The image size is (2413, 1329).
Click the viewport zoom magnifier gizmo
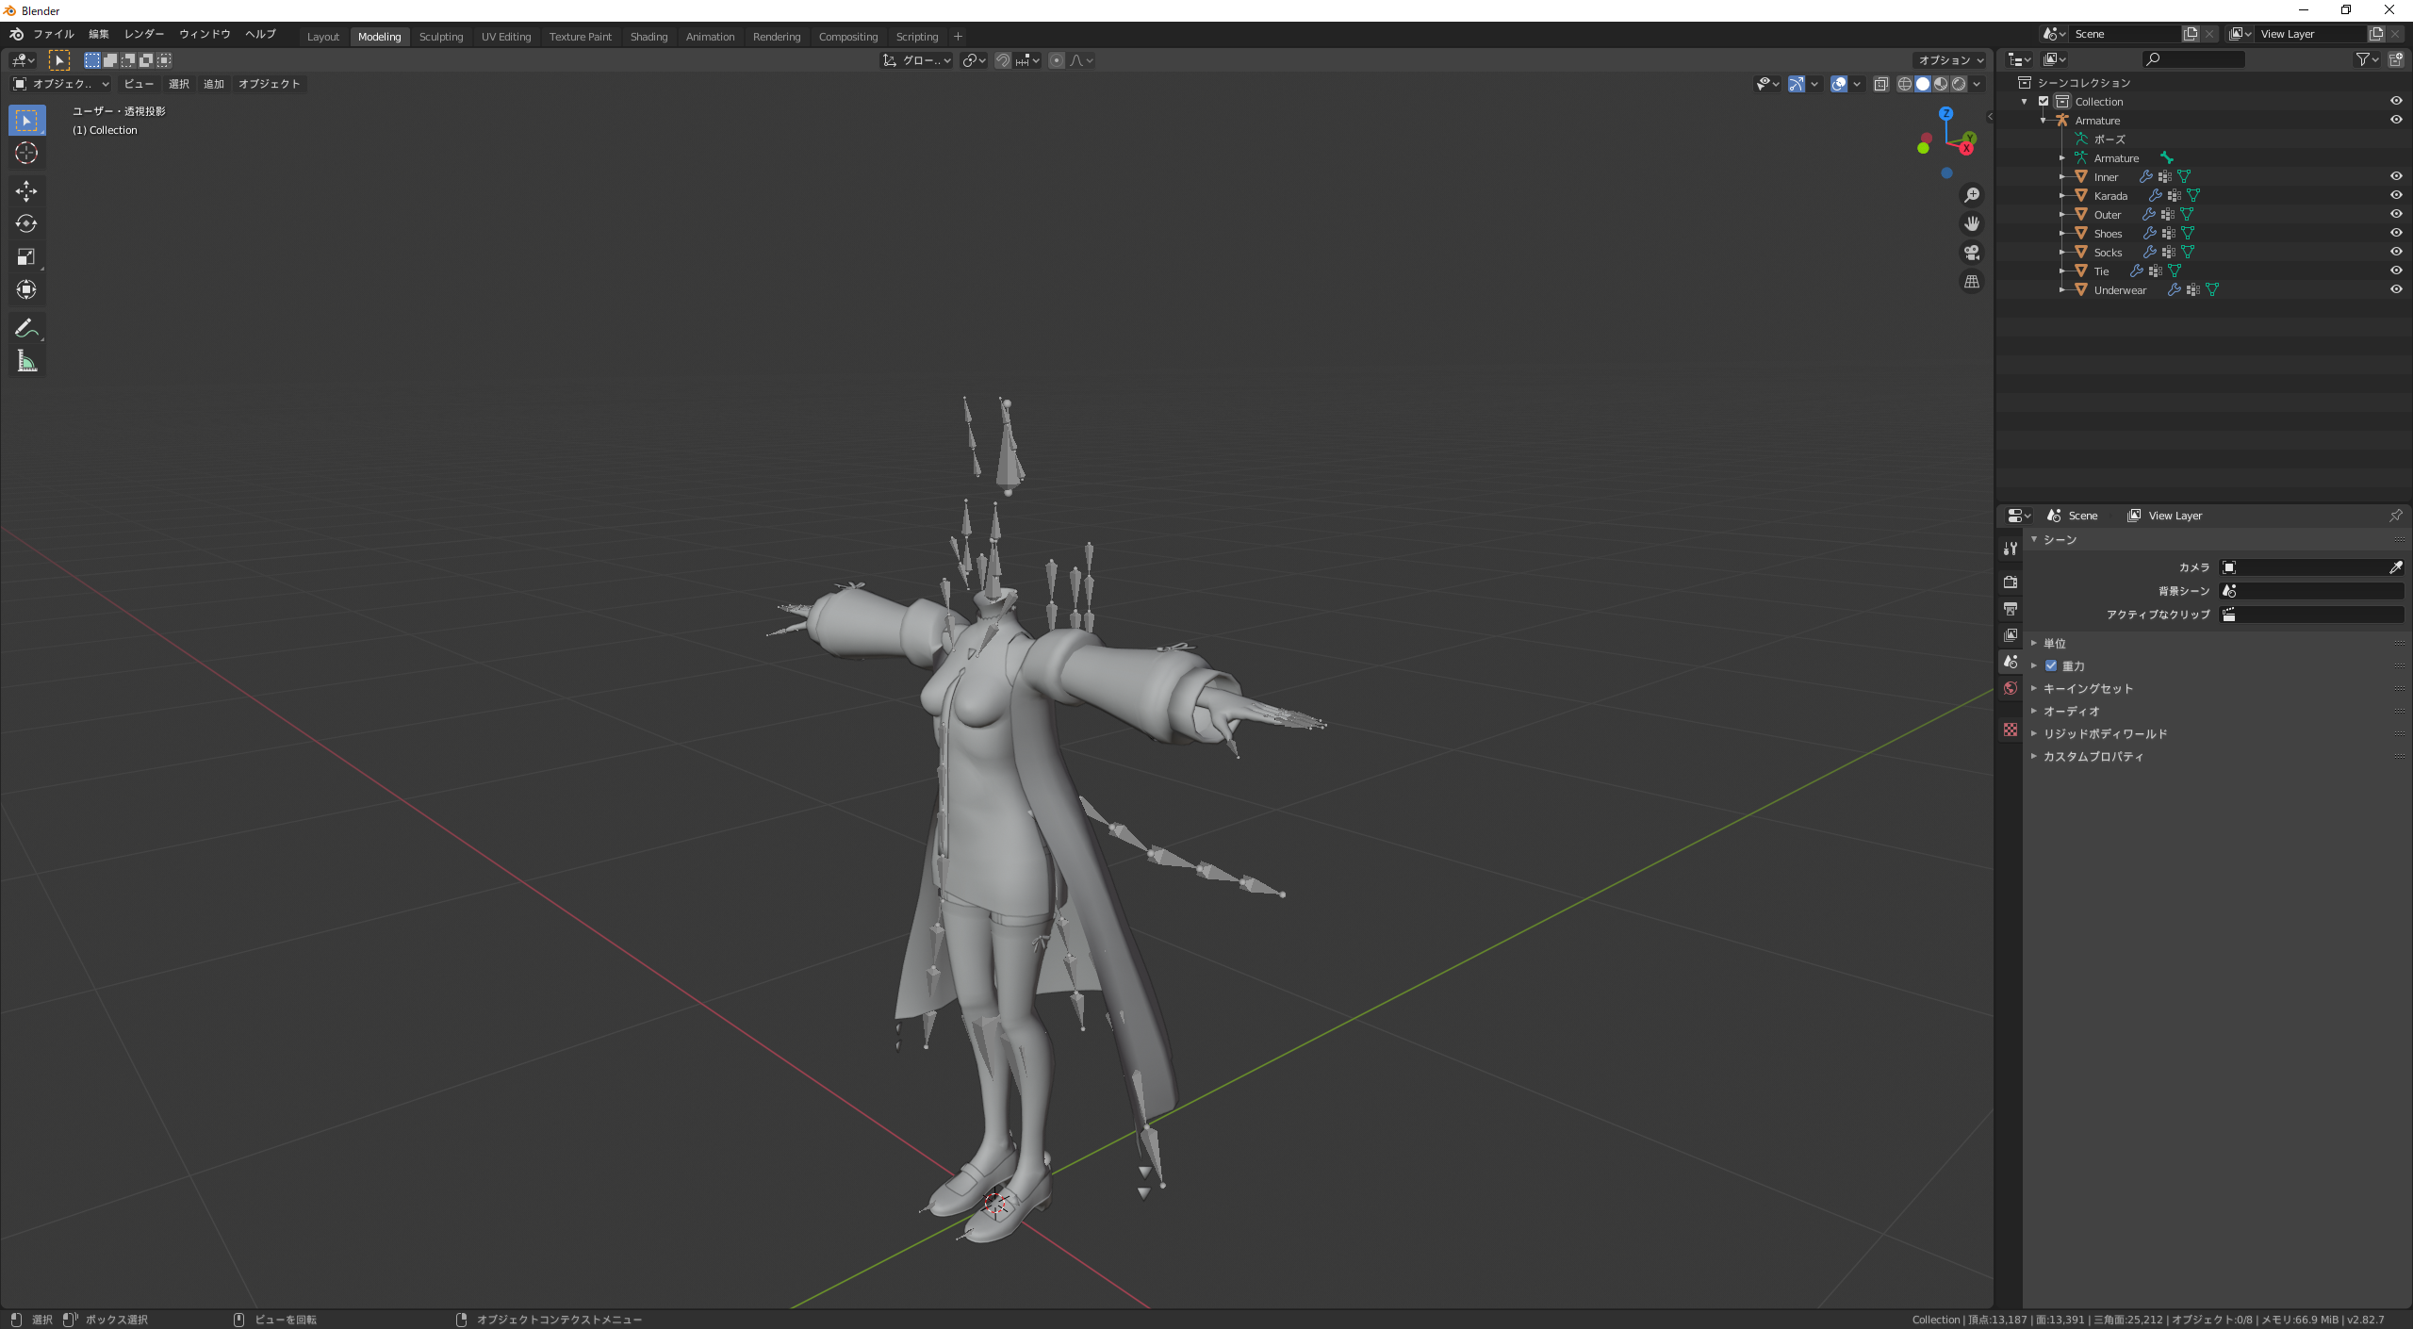tap(1971, 195)
